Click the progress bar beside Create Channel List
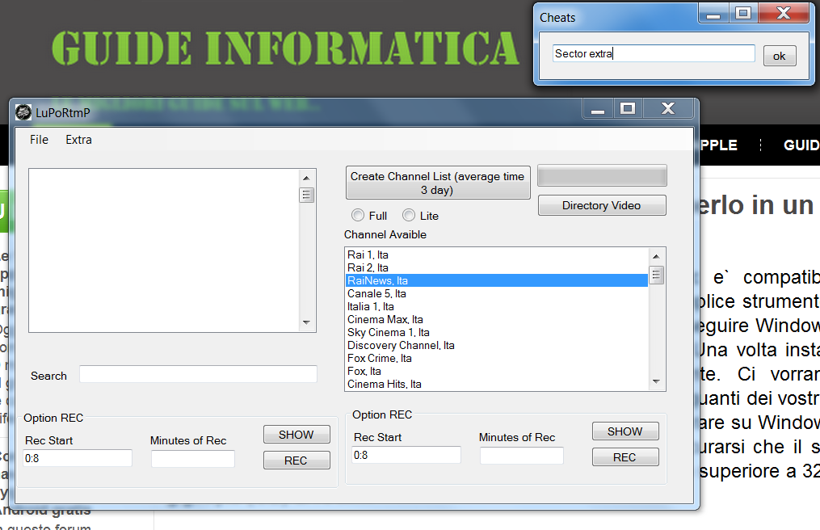 pos(603,175)
